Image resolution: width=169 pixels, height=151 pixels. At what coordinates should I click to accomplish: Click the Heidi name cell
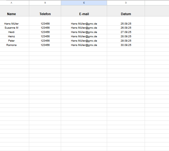11,32
